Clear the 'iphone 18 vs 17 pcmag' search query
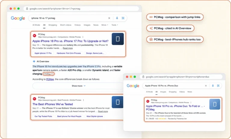231x139 pixels. pos(109,18)
